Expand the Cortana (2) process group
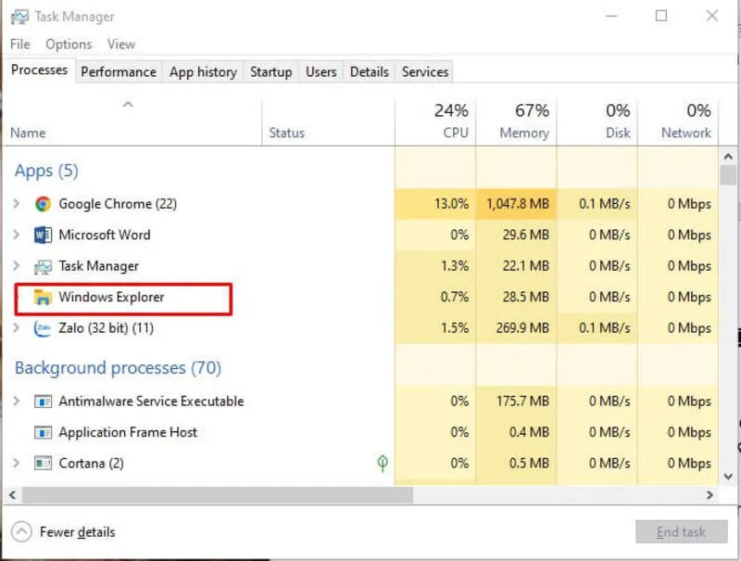 click(17, 463)
